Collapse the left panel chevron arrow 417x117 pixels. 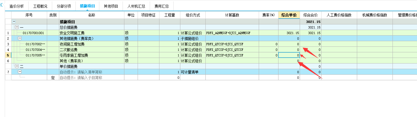tap(2, 5)
